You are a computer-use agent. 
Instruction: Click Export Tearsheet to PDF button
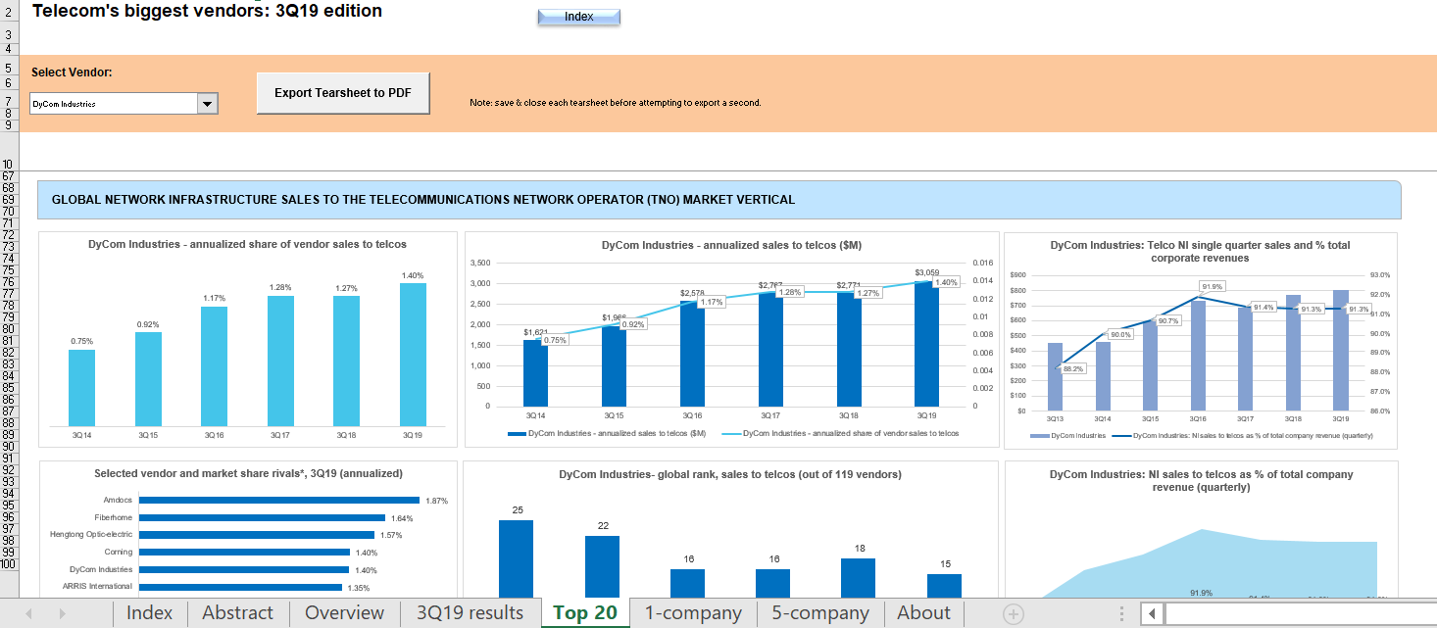click(x=343, y=93)
